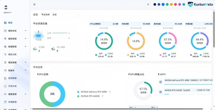Click the 节点总览 section heading
Image resolution: width=215 pixels, height=110 pixels.
[38, 67]
